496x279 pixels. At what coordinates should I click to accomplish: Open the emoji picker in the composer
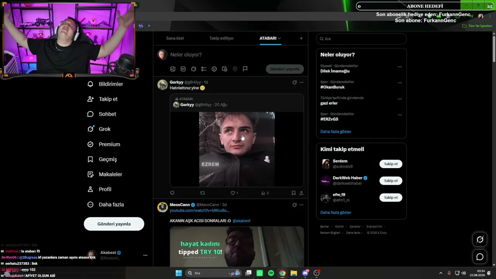214,69
